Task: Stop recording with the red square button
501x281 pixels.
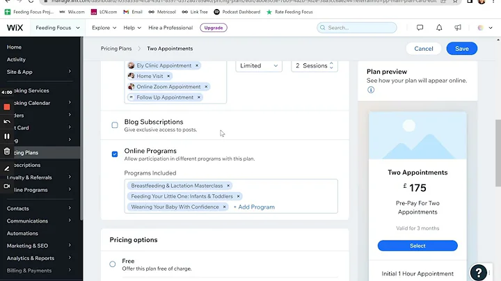Action: coord(7,107)
